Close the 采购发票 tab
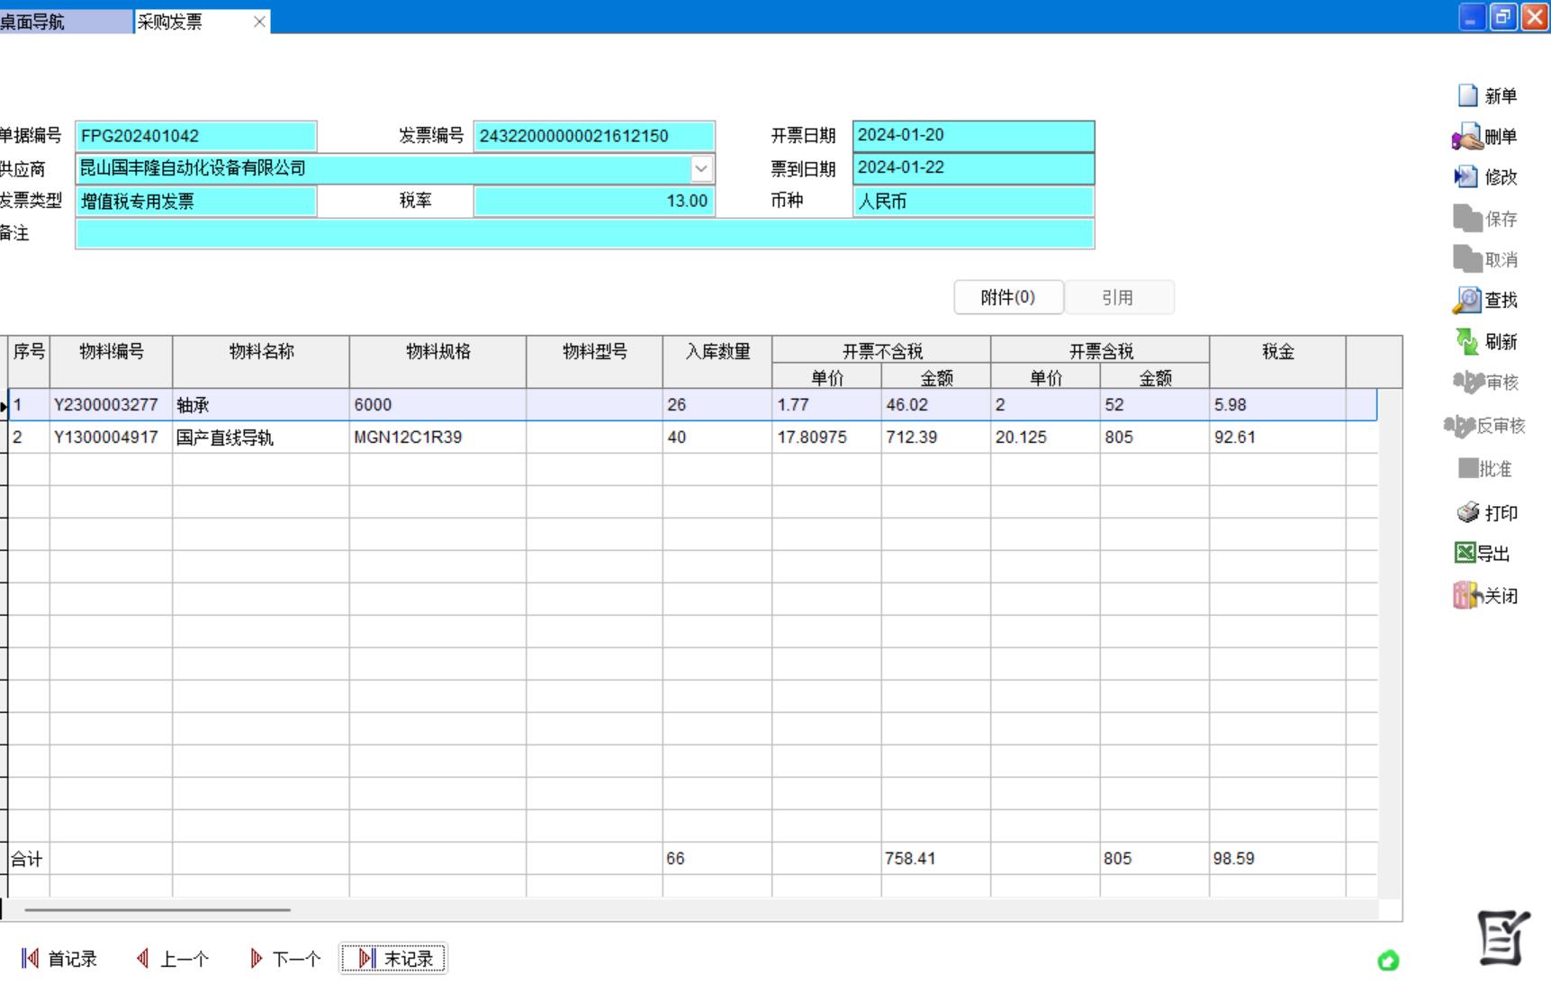The height and width of the screenshot is (984, 1551). (x=259, y=22)
